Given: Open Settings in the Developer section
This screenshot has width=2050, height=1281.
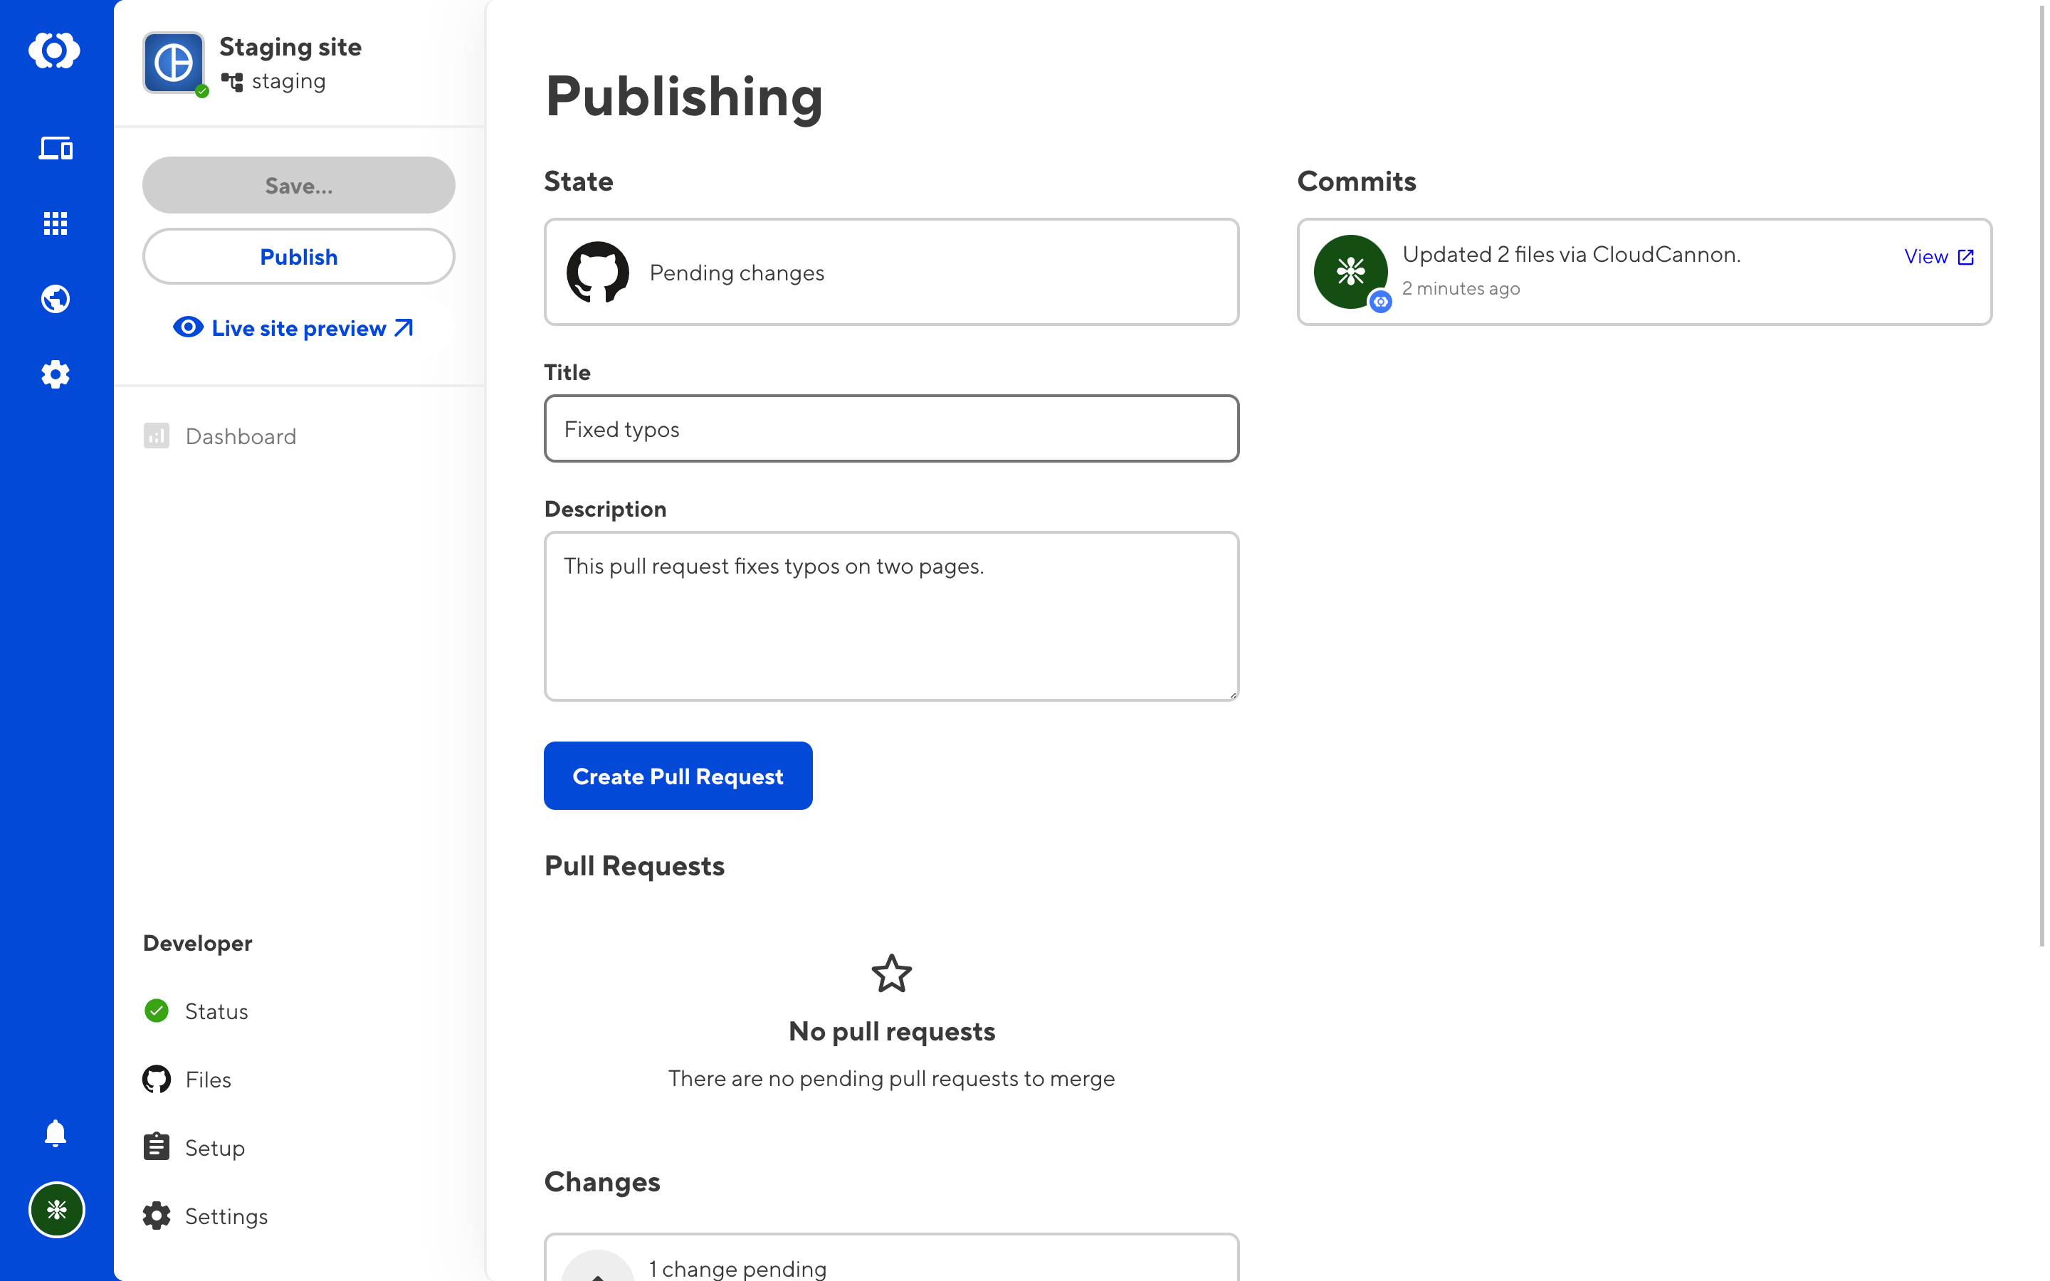Looking at the screenshot, I should [226, 1216].
